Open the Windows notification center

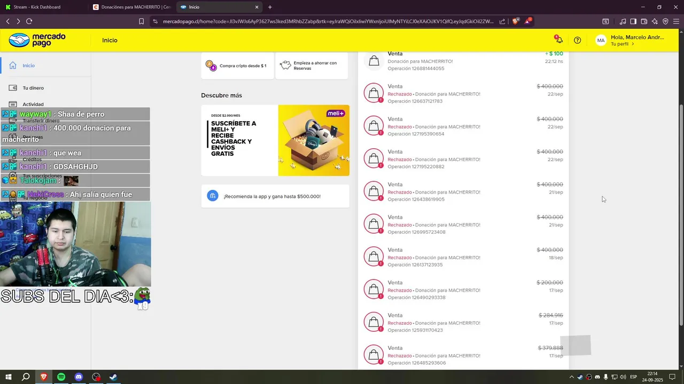pyautogui.click(x=673, y=377)
